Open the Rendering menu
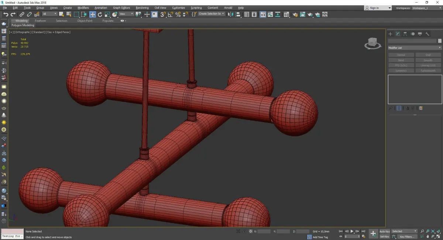Screen dimensions: 443x240 click(x=142, y=8)
